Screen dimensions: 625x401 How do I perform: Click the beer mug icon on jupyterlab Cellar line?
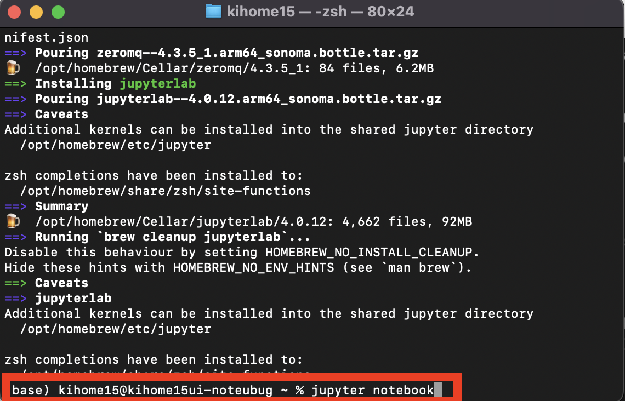(x=13, y=221)
